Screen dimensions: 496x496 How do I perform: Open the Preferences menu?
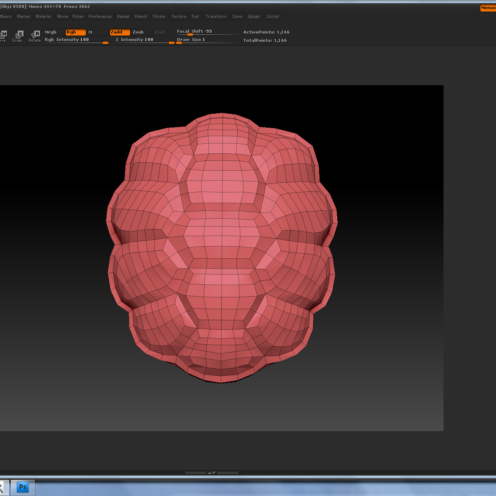point(100,17)
